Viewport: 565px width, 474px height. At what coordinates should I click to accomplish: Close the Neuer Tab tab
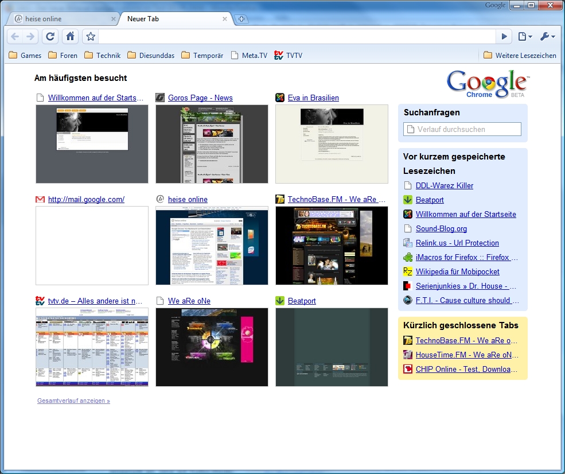point(224,19)
